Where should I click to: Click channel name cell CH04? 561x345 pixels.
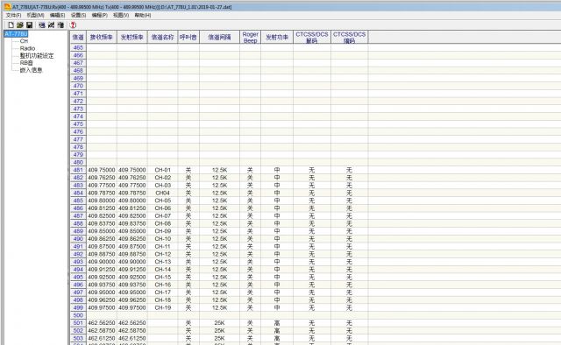coord(162,193)
